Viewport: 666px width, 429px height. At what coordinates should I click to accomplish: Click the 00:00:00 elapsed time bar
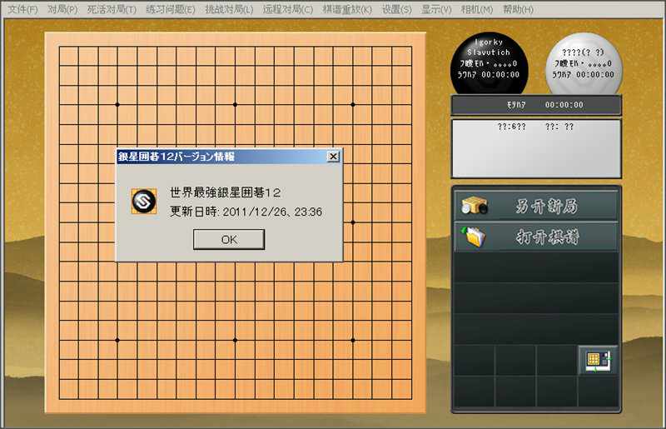(x=535, y=105)
